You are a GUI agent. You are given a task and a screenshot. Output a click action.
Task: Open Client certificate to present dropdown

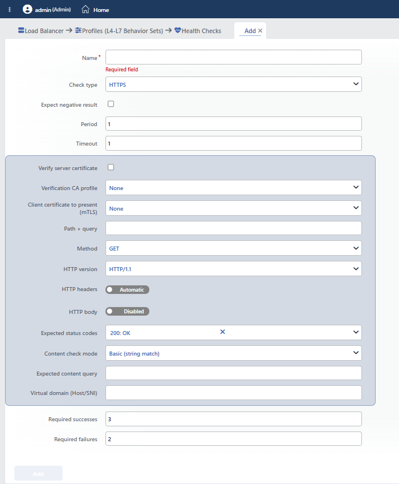coord(234,208)
